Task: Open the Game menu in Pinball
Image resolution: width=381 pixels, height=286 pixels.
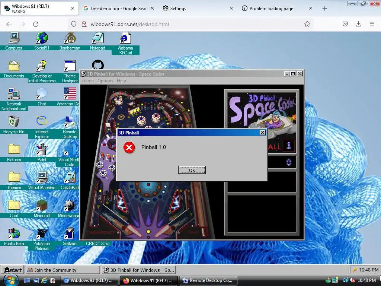Action: [x=88, y=81]
